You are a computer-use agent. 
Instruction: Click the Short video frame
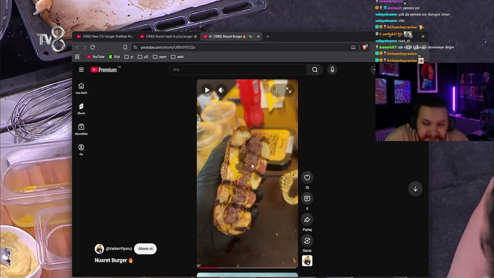(x=247, y=174)
